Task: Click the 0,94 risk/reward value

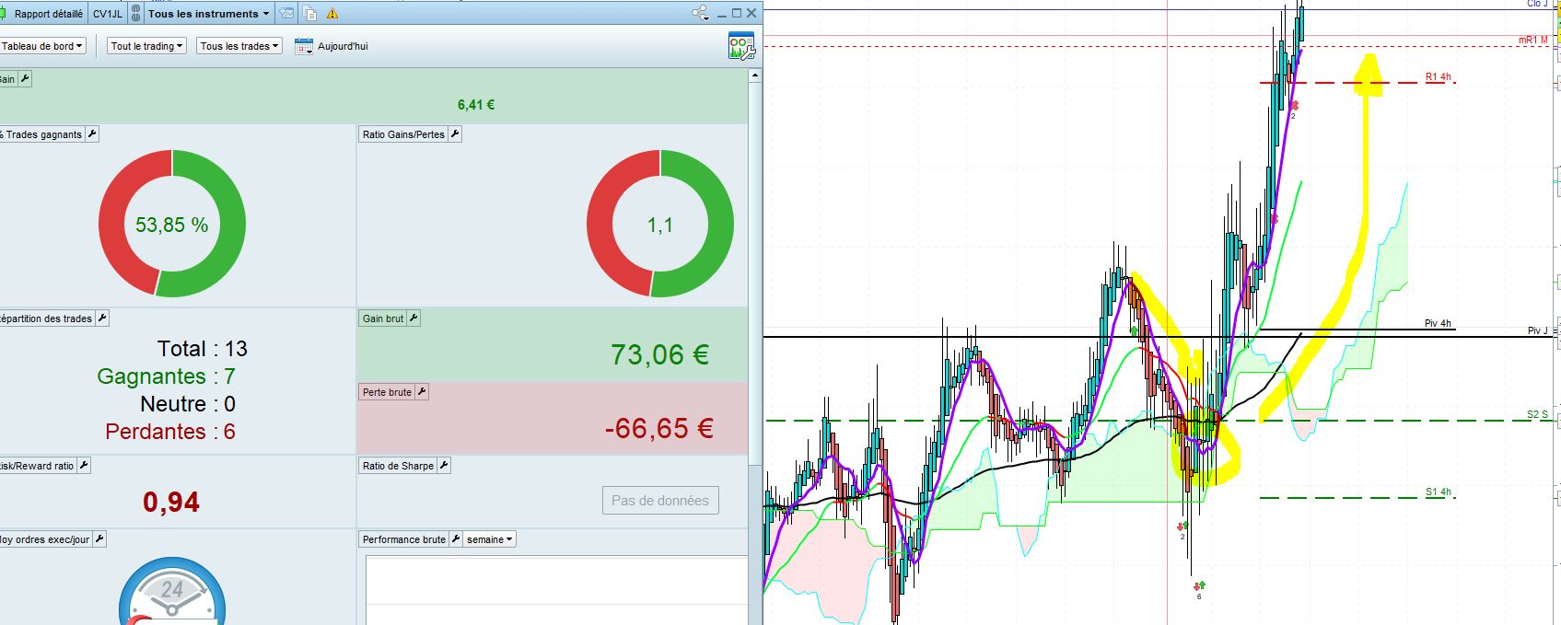Action: (171, 502)
